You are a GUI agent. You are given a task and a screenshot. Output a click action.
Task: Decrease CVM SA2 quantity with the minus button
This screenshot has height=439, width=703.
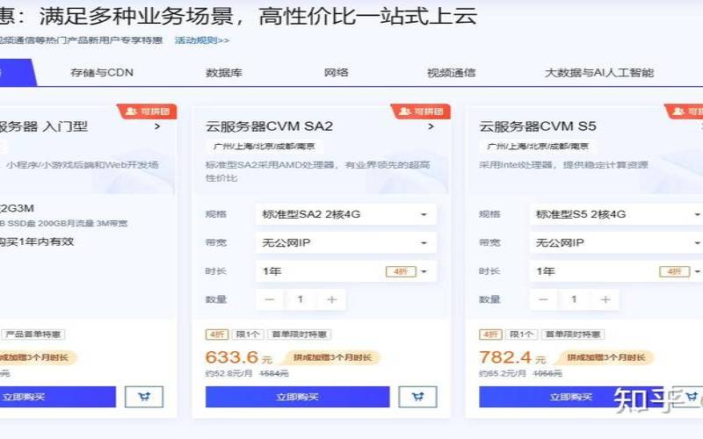[270, 299]
